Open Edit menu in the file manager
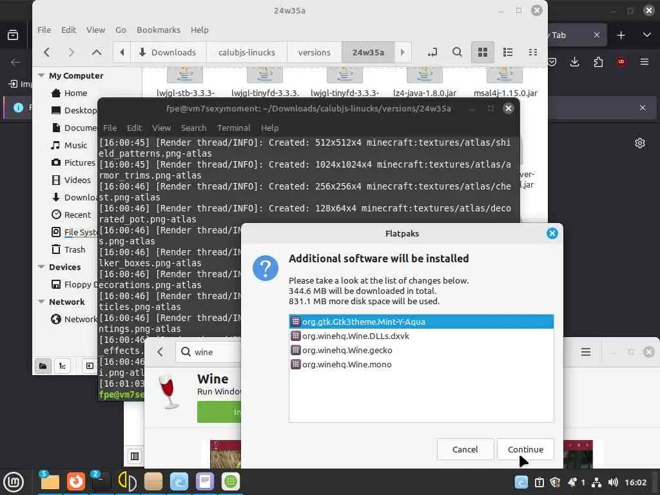Viewport: 660px width, 495px height. click(68, 30)
